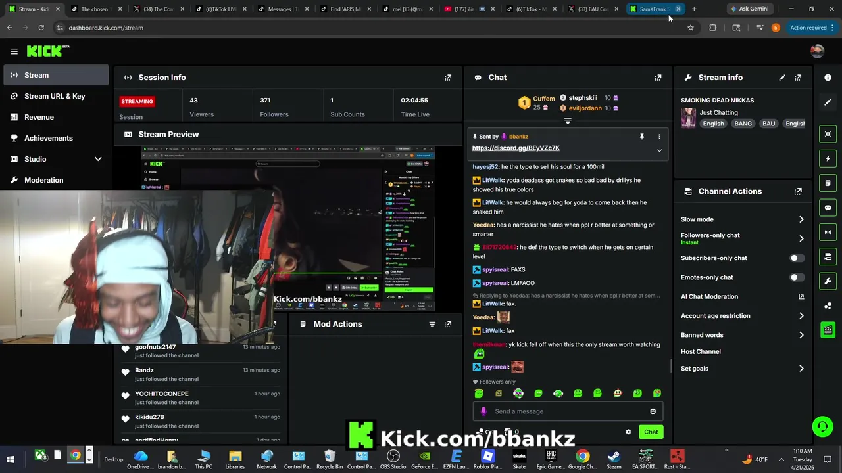Open OBS Studio from taskbar
Screen dimensions: 842x473
393,459
